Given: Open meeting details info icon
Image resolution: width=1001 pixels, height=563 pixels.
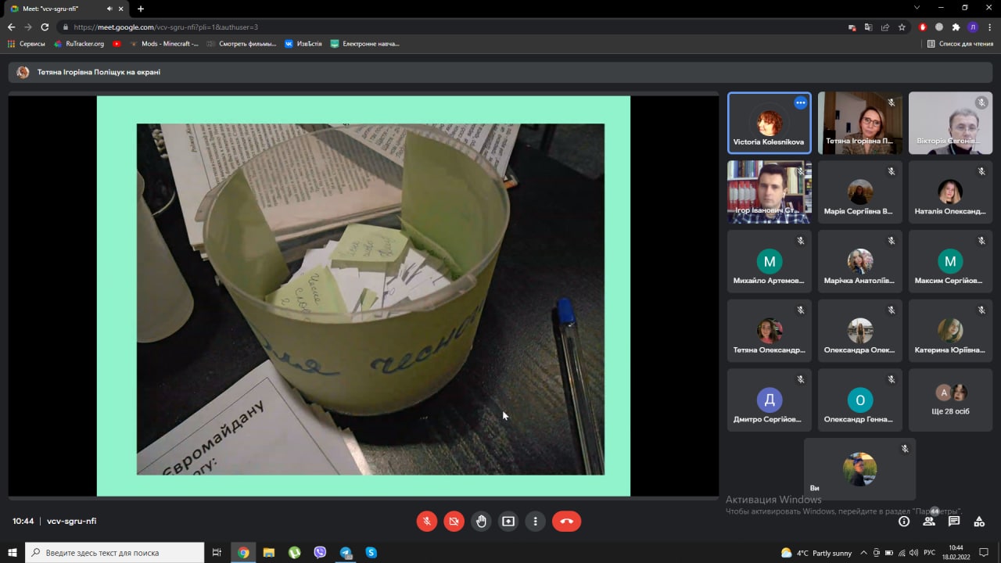Looking at the screenshot, I should click(x=904, y=521).
